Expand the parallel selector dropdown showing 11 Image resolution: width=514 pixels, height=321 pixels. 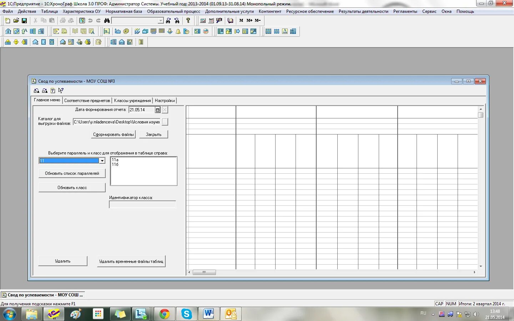click(x=102, y=160)
